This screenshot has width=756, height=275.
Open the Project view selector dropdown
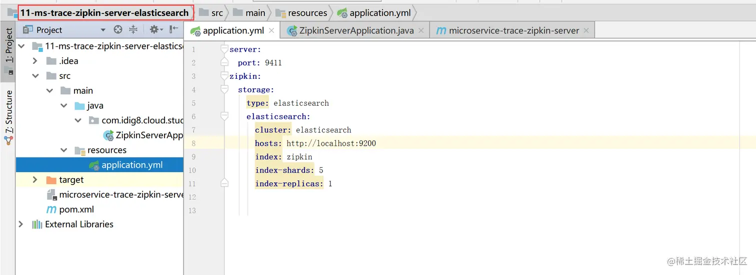pyautogui.click(x=103, y=30)
